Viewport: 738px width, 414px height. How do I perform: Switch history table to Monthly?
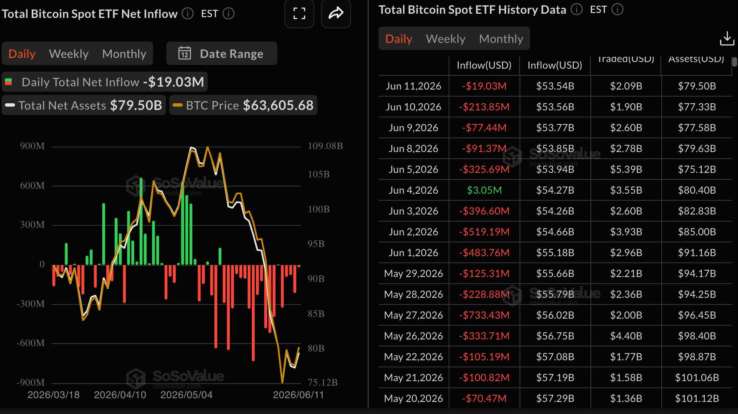(501, 39)
